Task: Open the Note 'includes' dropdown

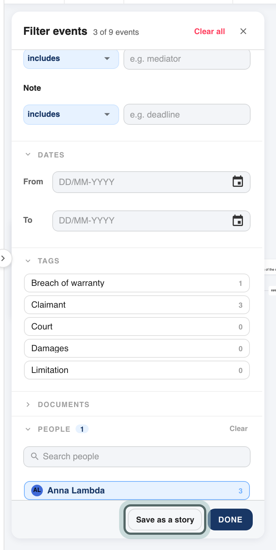Action: point(71,114)
